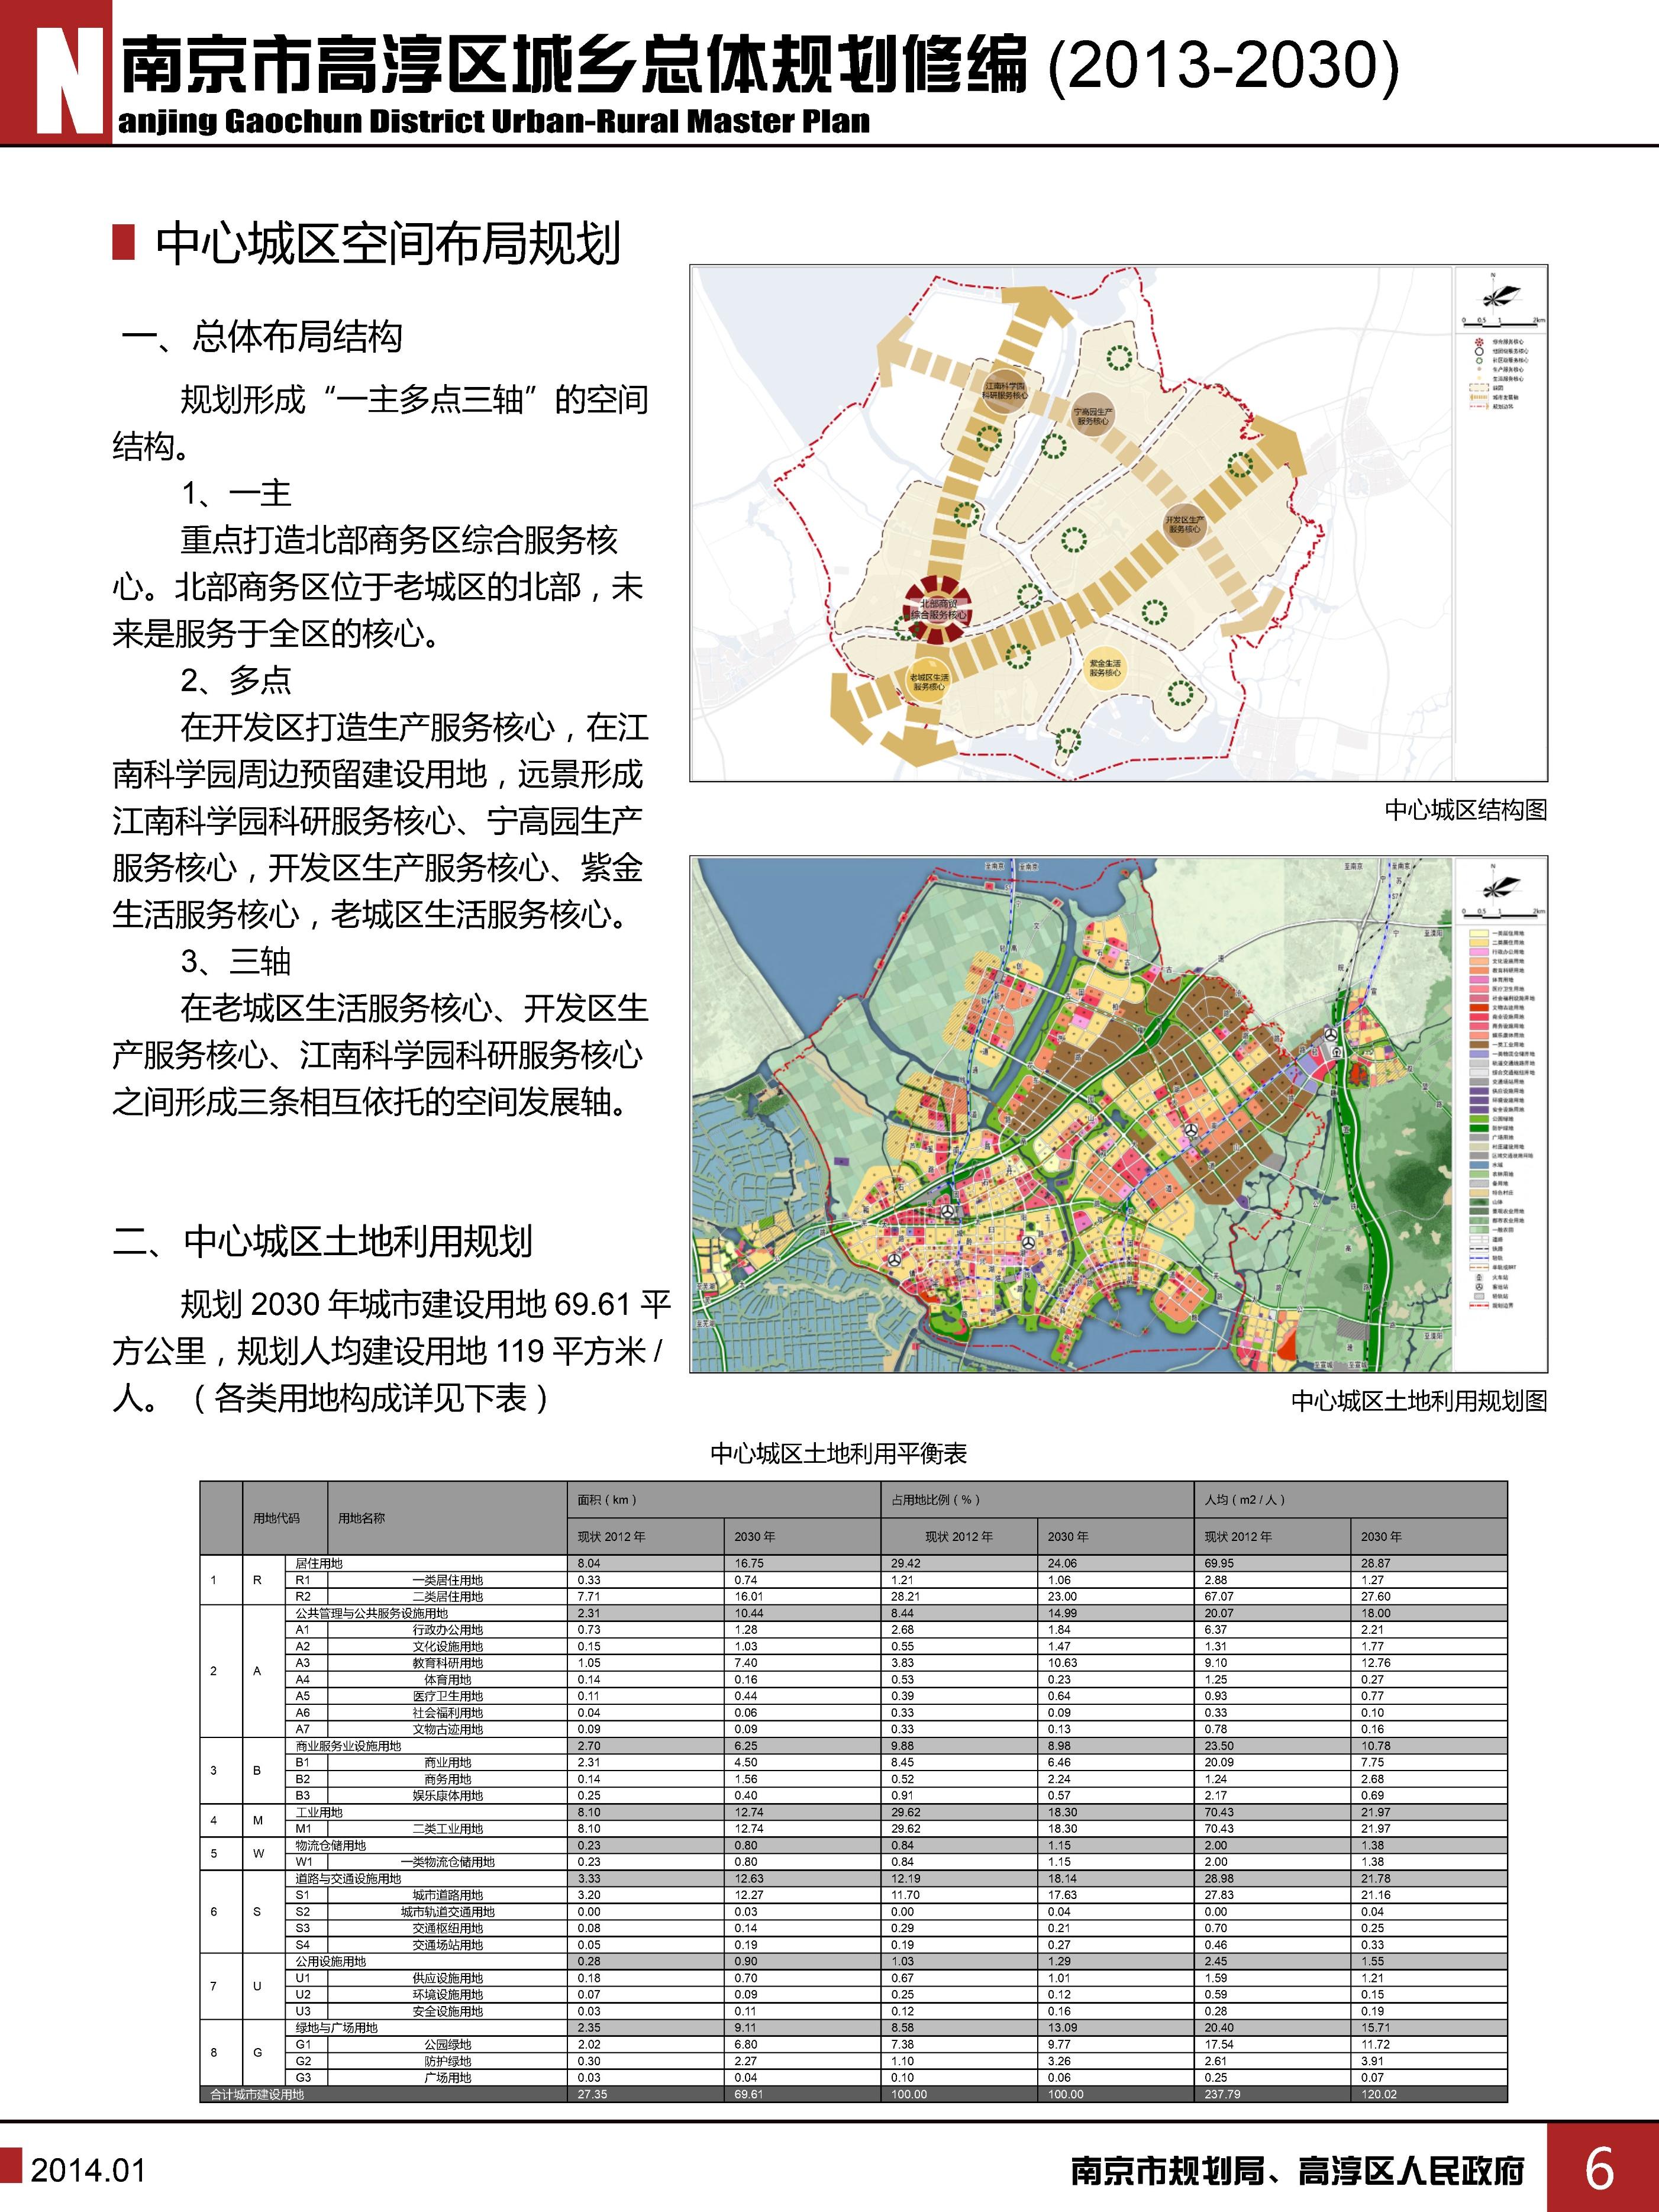The width and height of the screenshot is (1659, 2212).
Task: Click the footer text 南京市规划局、高淳区人民政府
Action: [x=1297, y=2171]
